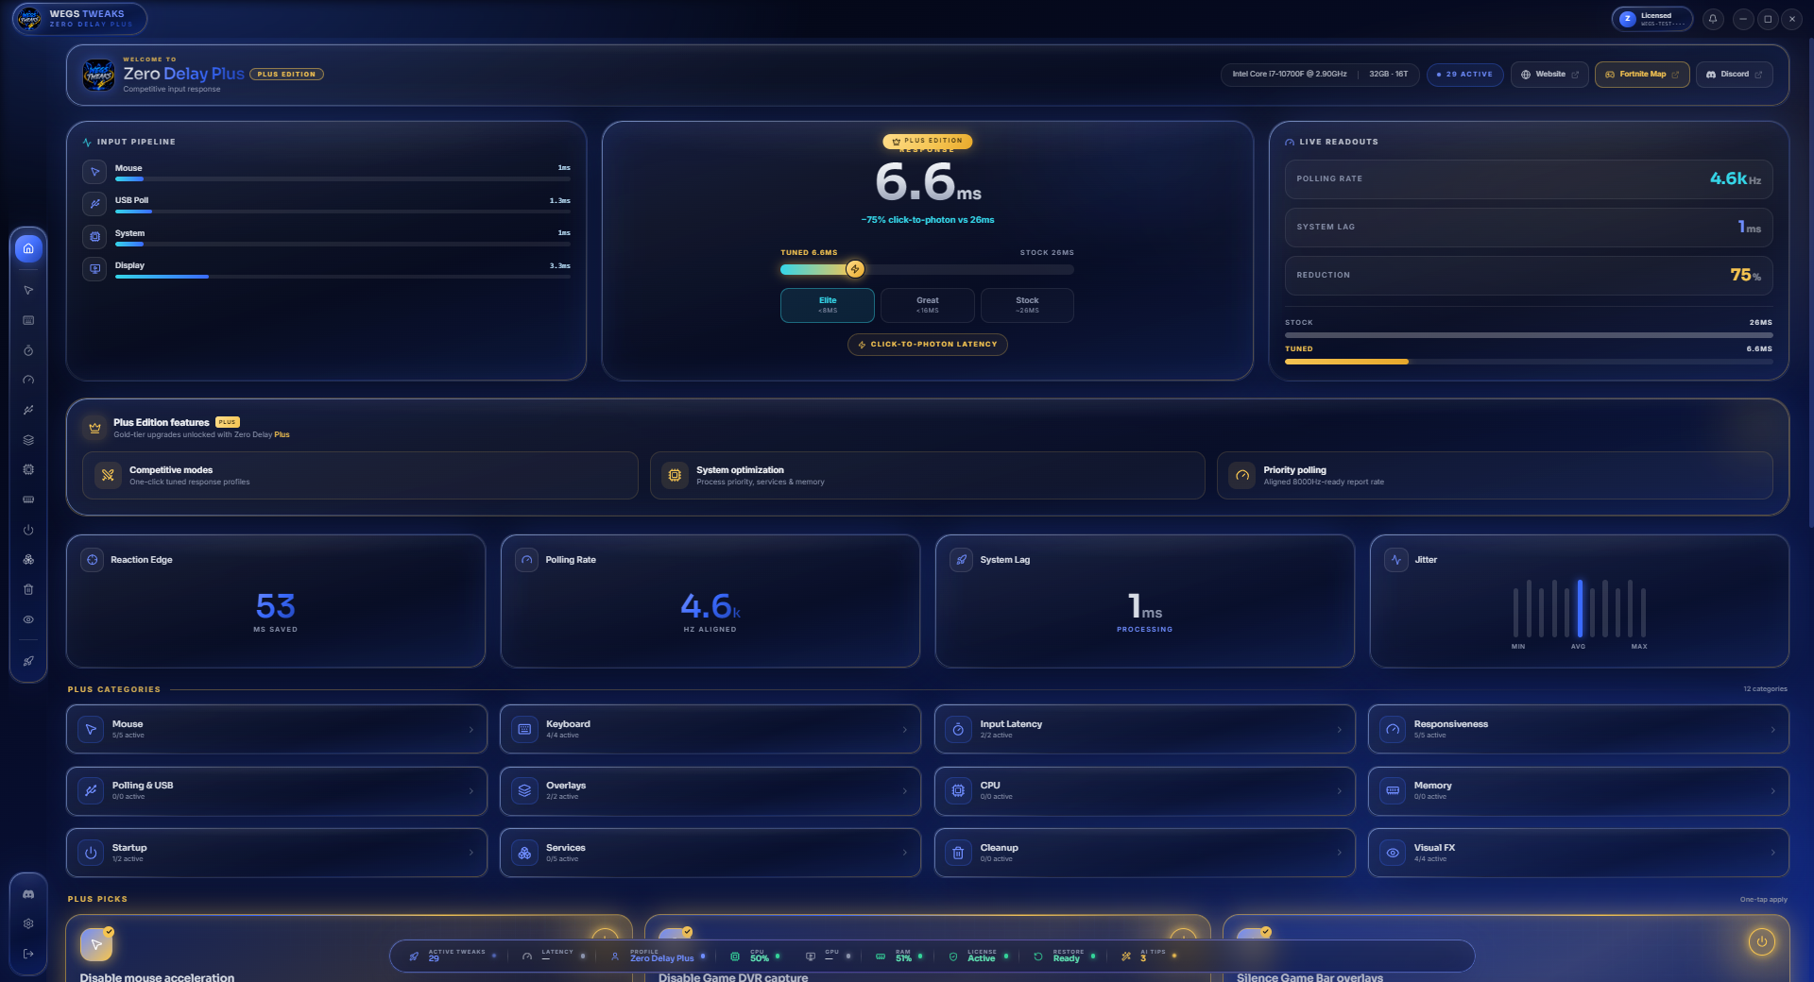
Task: Click the Reaction Edge card target icon
Action: [x=93, y=560]
